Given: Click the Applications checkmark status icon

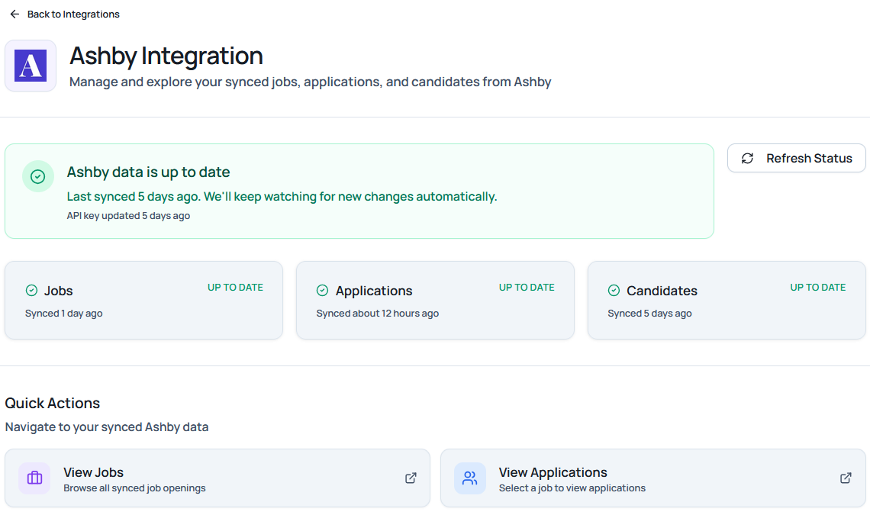Looking at the screenshot, I should (x=322, y=291).
